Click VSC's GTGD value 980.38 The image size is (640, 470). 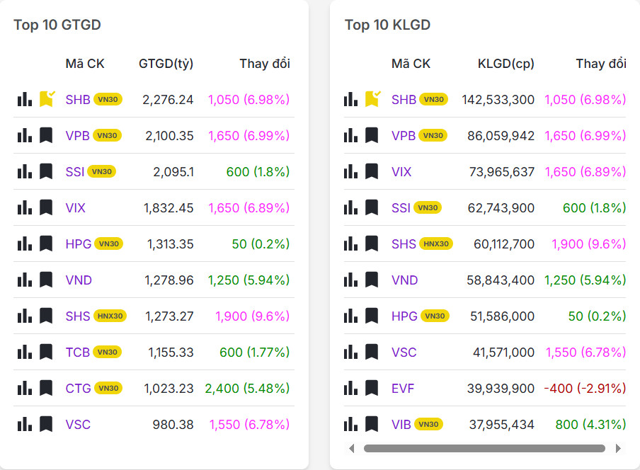click(x=173, y=424)
